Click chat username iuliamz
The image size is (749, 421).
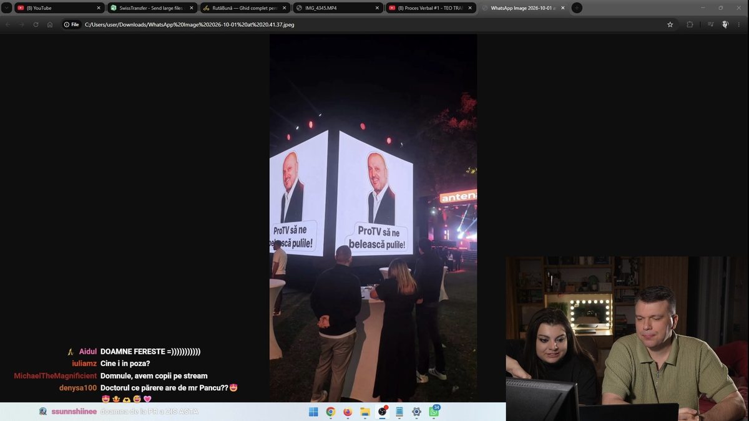[84, 364]
